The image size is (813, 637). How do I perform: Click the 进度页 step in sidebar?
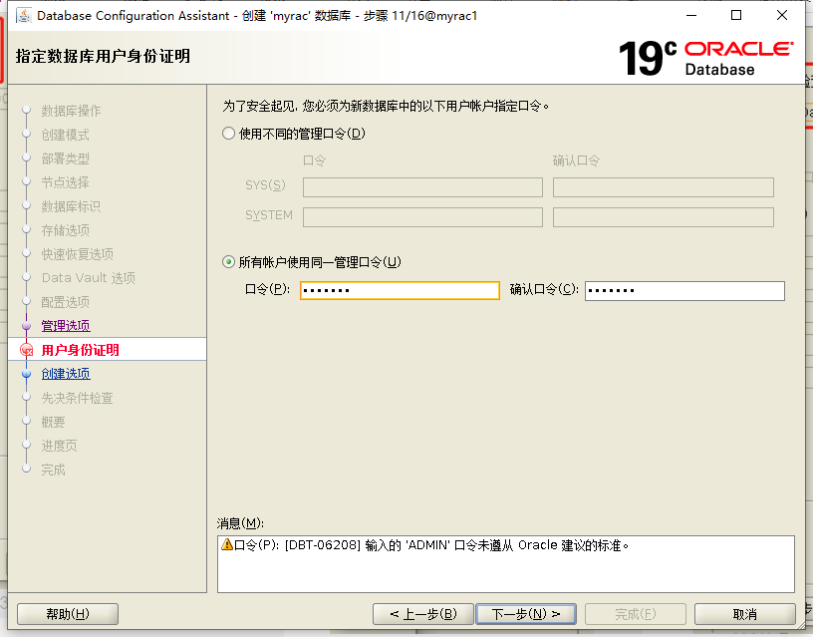coord(59,445)
